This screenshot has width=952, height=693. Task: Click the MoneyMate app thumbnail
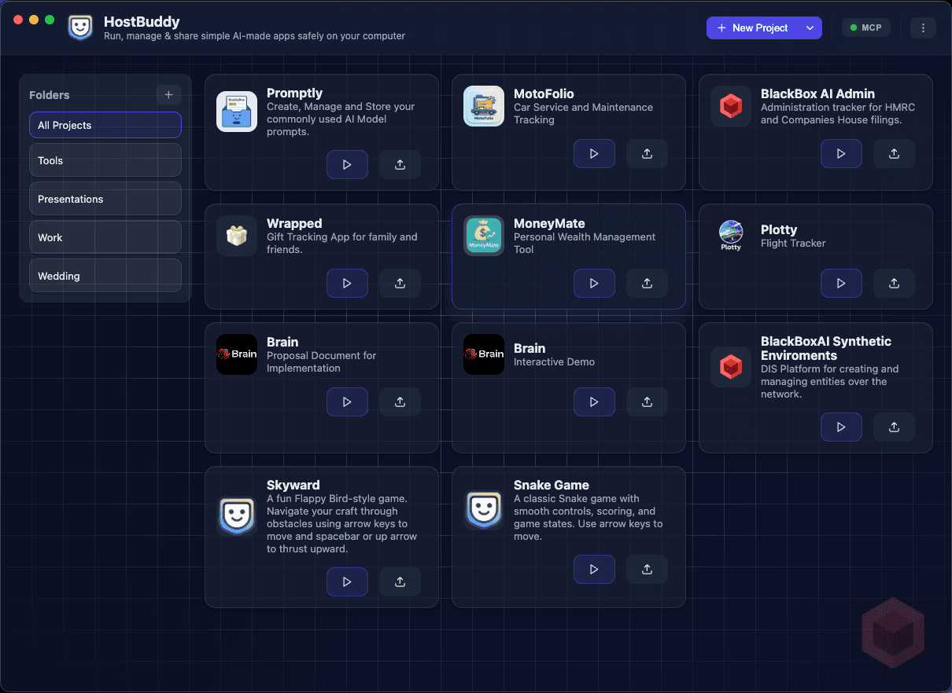(484, 236)
